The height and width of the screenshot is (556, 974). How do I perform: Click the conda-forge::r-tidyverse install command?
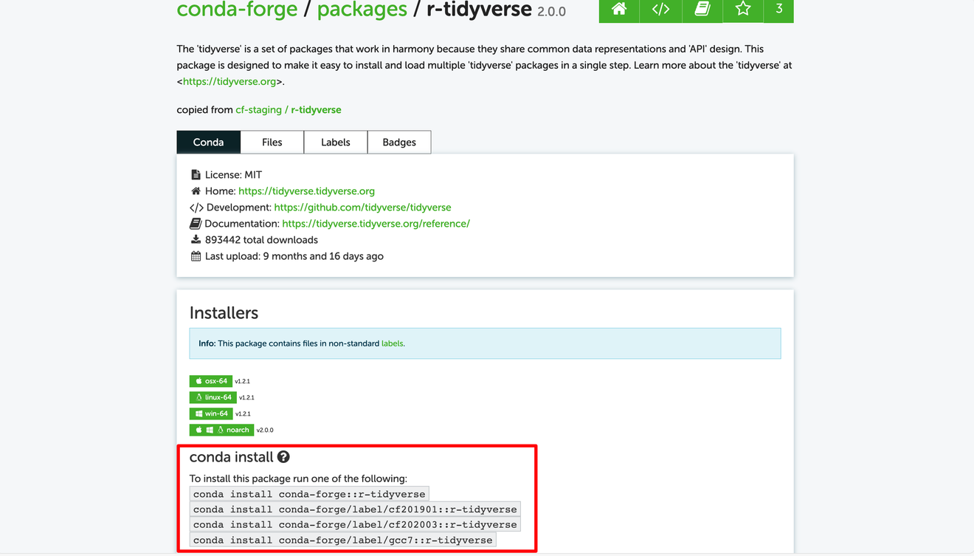(309, 494)
